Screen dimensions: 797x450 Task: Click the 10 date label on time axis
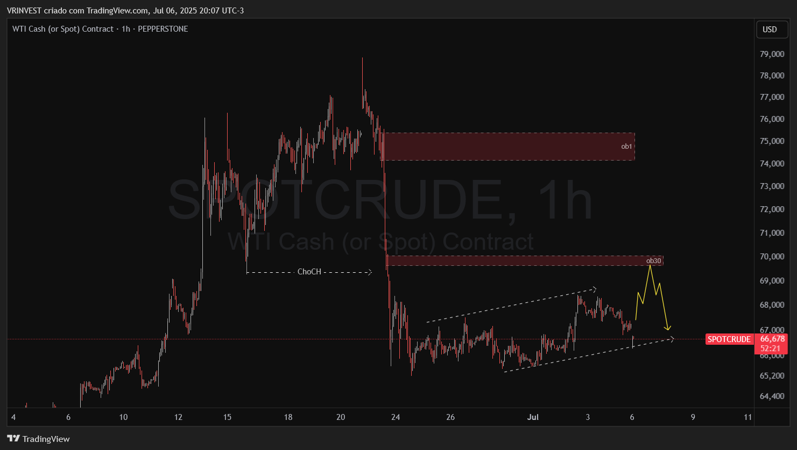[124, 417]
